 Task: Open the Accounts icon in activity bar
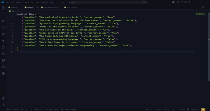coord(3,98)
